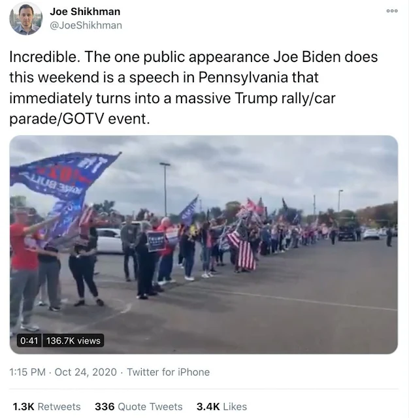Click the 136.7K views label
This screenshot has width=409, height=418.
coord(73,340)
